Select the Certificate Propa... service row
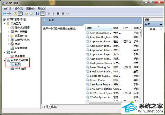The height and width of the screenshot is (115, 165). point(112,84)
